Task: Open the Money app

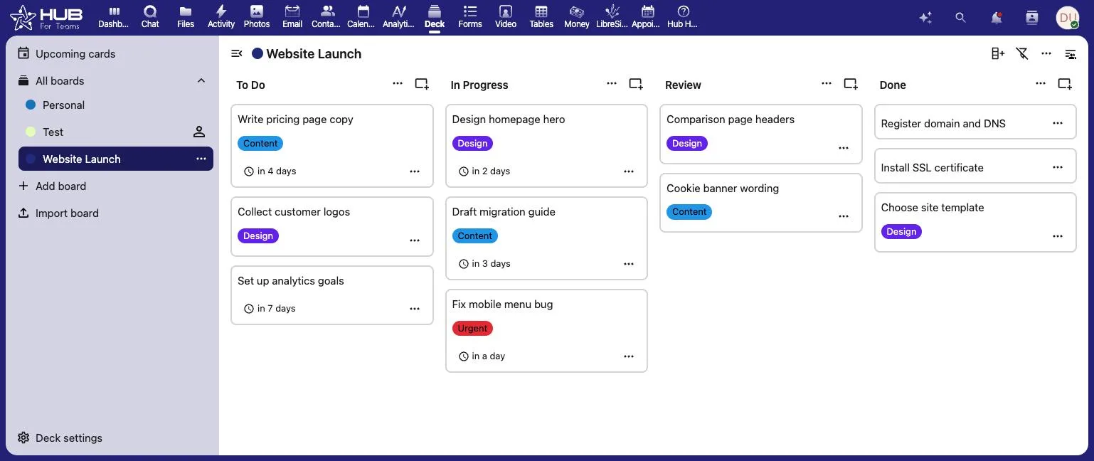Action: point(577,17)
